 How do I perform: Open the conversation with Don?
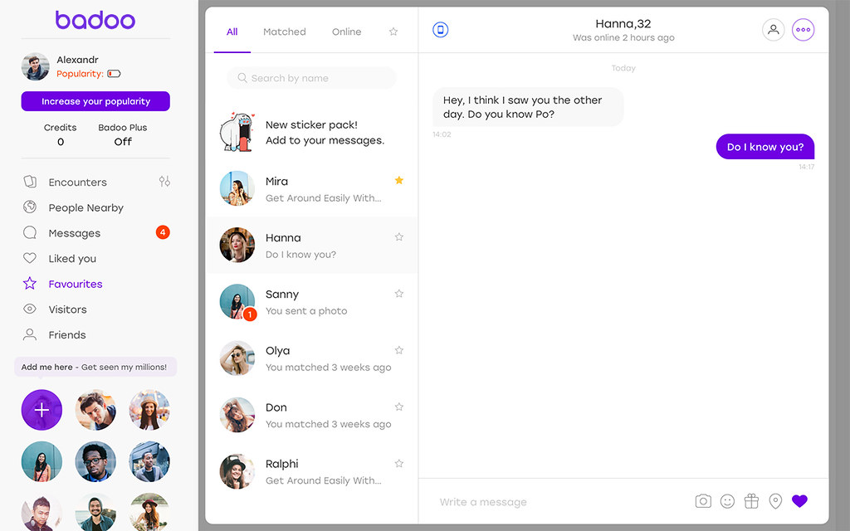(312, 415)
